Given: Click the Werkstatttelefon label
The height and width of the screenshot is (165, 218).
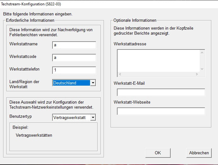Looking at the screenshot, I should tap(24, 69).
